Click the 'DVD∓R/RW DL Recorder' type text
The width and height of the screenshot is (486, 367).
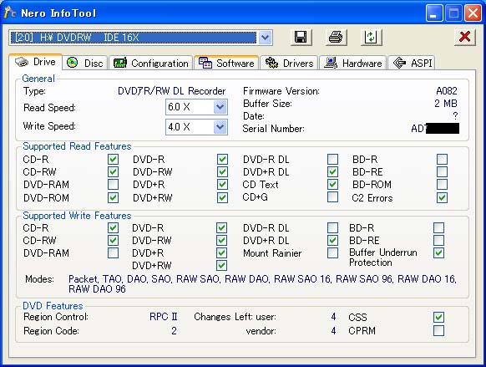(172, 91)
